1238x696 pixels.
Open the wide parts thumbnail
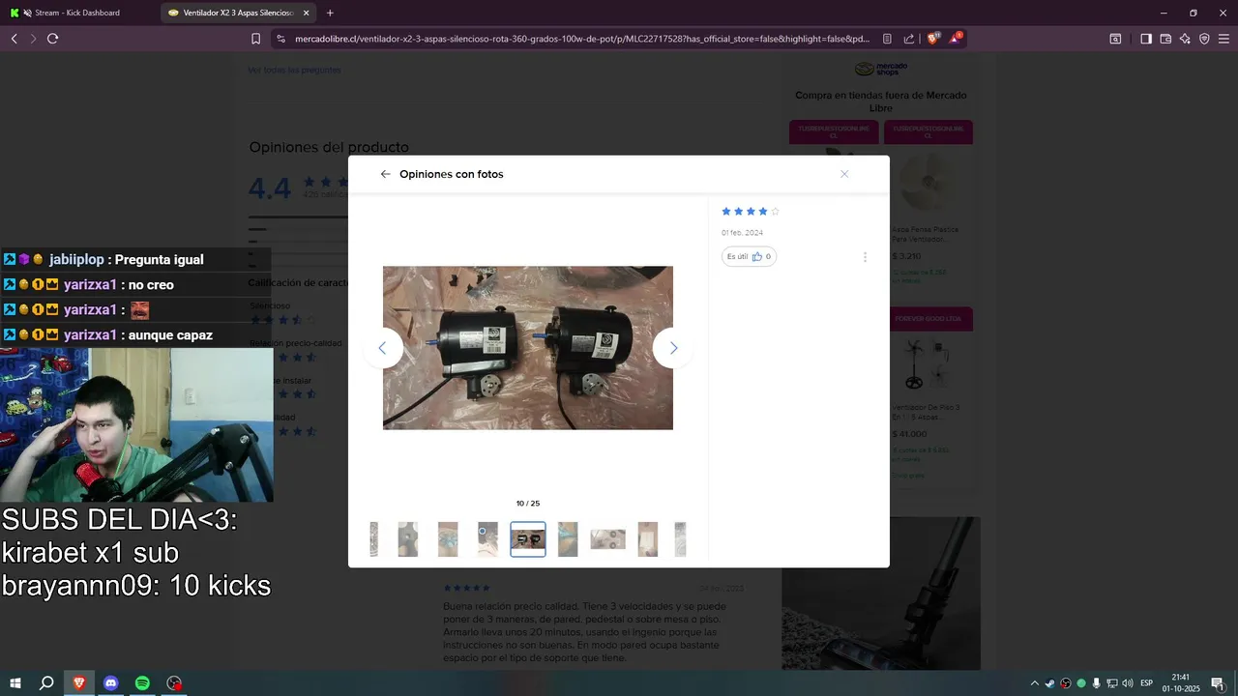point(608,539)
